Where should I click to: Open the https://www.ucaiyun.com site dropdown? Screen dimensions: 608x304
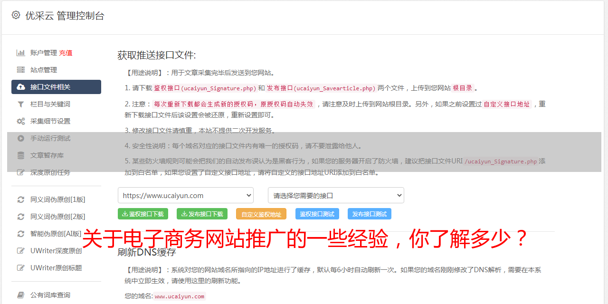(x=186, y=195)
